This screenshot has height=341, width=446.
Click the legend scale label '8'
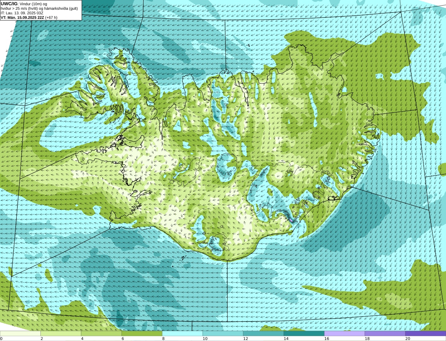(163, 339)
